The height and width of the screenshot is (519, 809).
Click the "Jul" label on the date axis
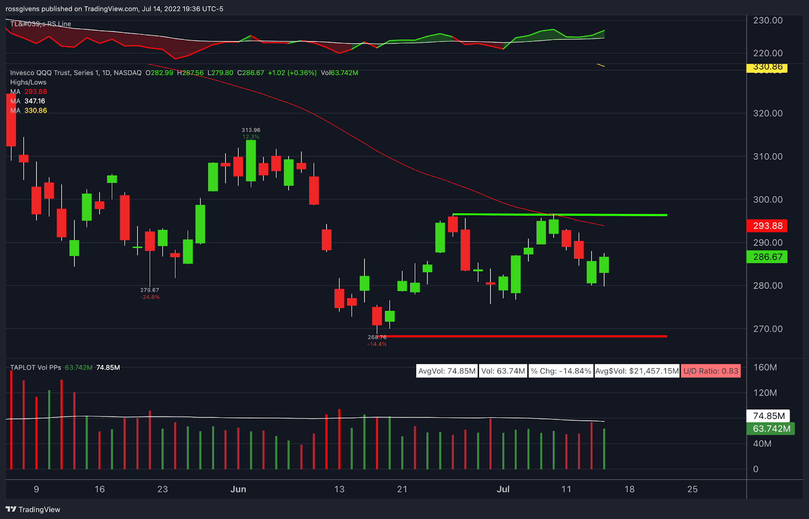click(x=504, y=489)
